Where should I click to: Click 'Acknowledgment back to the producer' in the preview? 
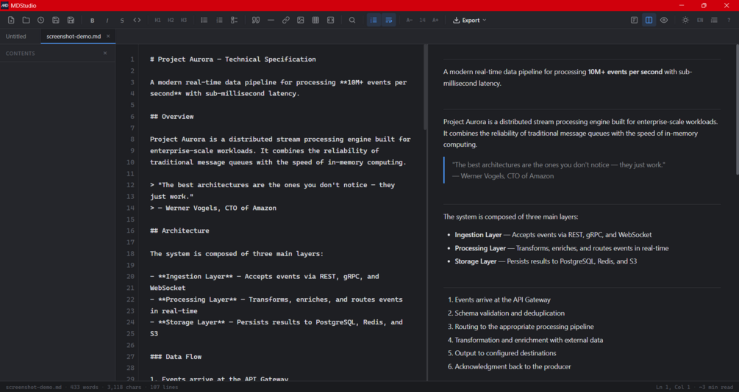(x=513, y=366)
